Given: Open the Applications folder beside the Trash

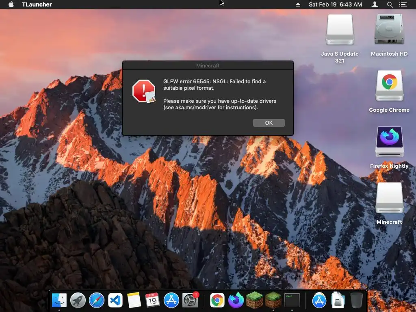Looking at the screenshot, I should 319,300.
